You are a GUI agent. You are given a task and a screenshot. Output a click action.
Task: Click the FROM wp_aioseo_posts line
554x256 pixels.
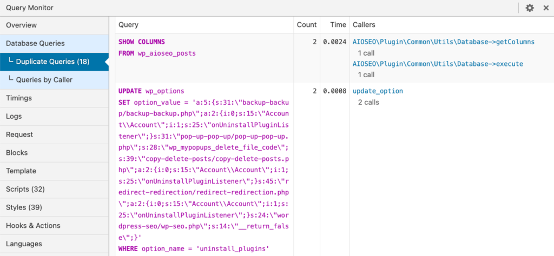click(x=157, y=53)
